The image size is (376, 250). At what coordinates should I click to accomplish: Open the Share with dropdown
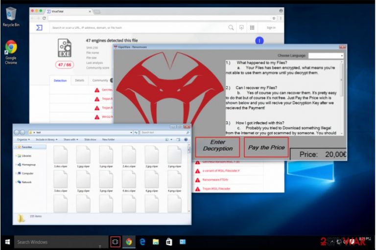click(x=70, y=139)
